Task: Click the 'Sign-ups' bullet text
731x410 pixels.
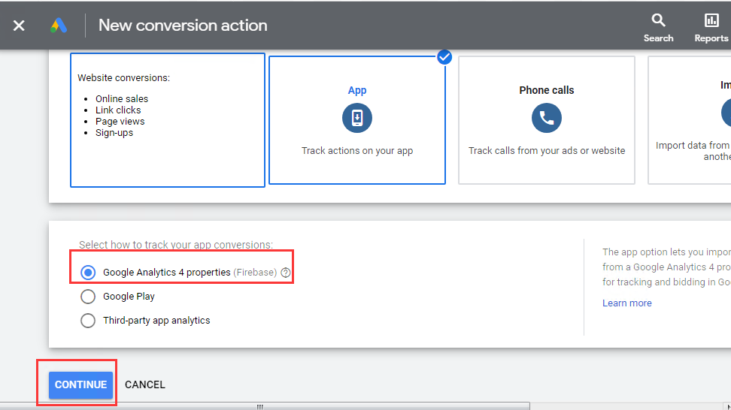Action: tap(114, 133)
